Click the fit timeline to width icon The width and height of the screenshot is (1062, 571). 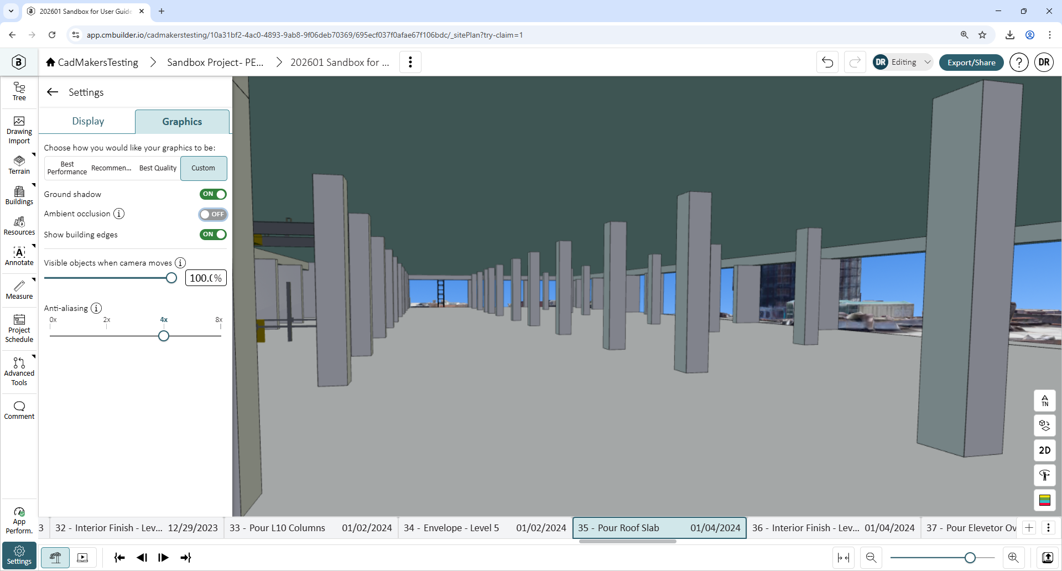click(x=844, y=558)
